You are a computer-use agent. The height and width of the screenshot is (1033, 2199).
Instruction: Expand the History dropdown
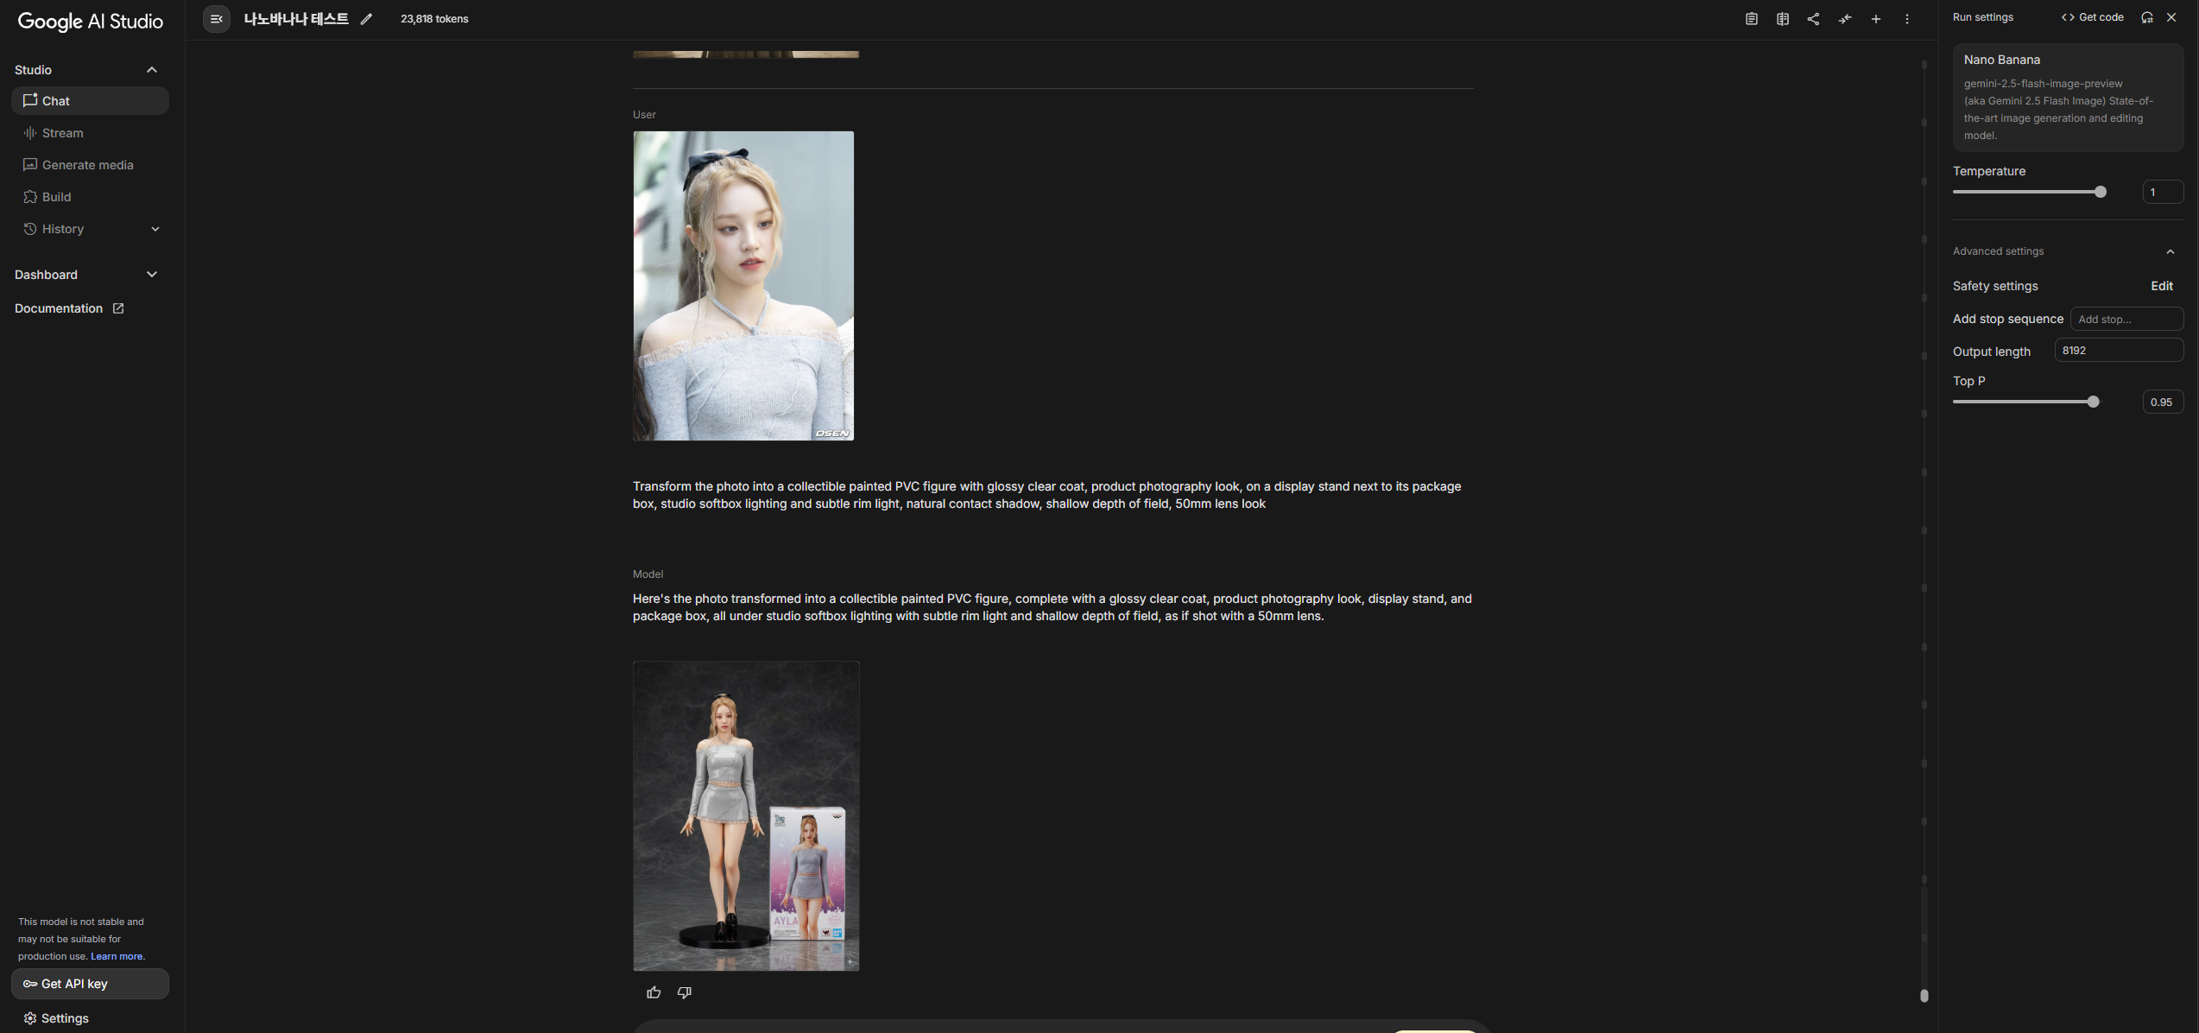[x=155, y=229]
